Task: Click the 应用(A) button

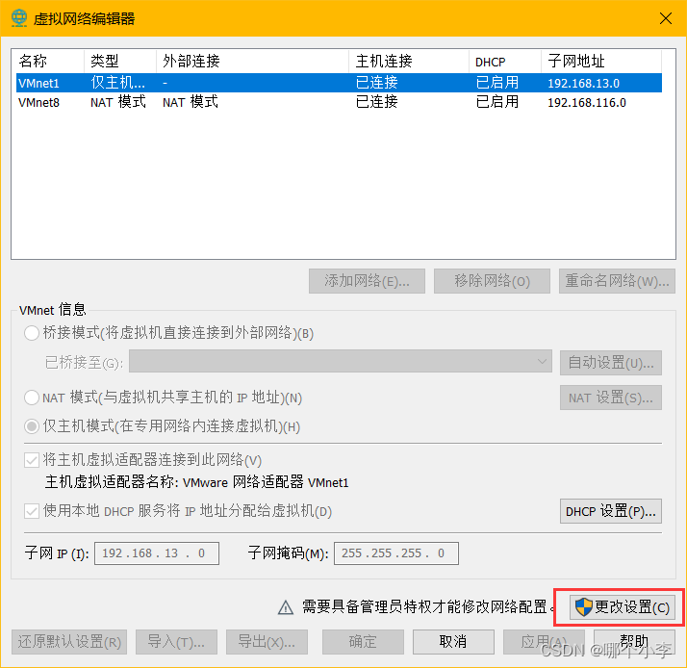Action: (544, 642)
